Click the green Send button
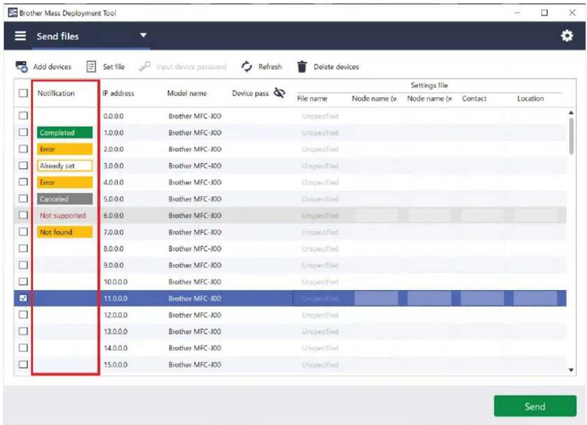This screenshot has height=425, width=587. [535, 406]
